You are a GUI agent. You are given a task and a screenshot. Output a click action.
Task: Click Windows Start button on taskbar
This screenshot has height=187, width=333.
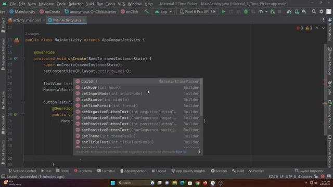pyautogui.click(x=113, y=183)
